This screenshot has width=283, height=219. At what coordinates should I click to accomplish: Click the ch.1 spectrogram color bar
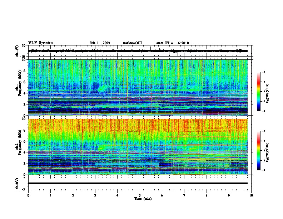point(258,92)
